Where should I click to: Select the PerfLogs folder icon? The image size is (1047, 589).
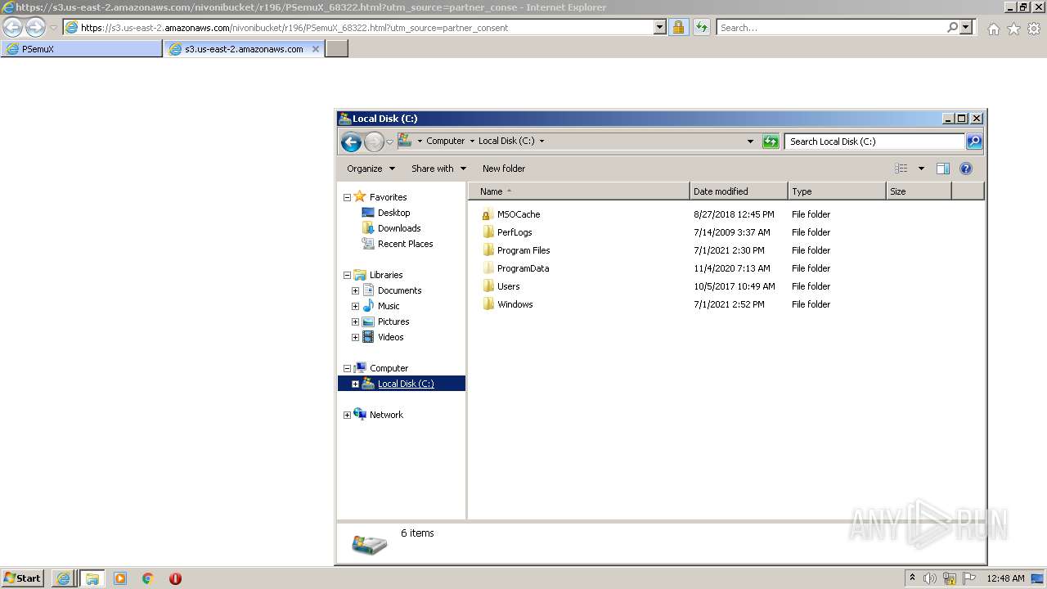488,232
